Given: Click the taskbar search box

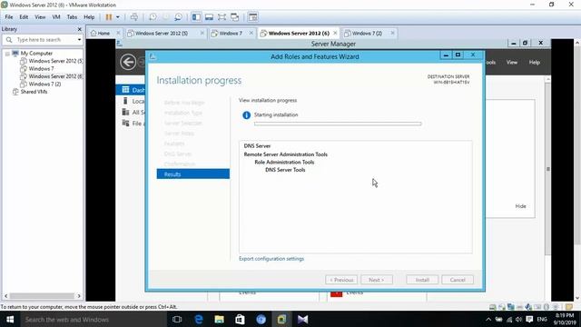Looking at the screenshot, I should click(x=93, y=319).
